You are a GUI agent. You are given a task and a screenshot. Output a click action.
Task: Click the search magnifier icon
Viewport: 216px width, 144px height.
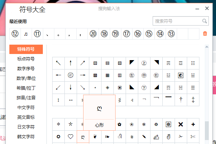click(204, 21)
